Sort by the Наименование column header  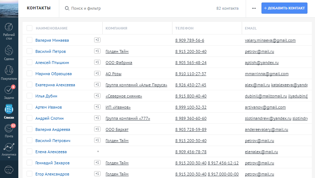coord(52,28)
